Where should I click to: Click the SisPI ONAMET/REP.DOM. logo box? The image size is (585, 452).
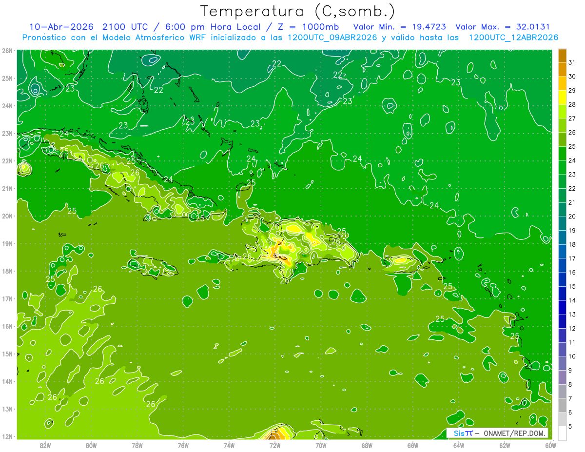(497, 433)
